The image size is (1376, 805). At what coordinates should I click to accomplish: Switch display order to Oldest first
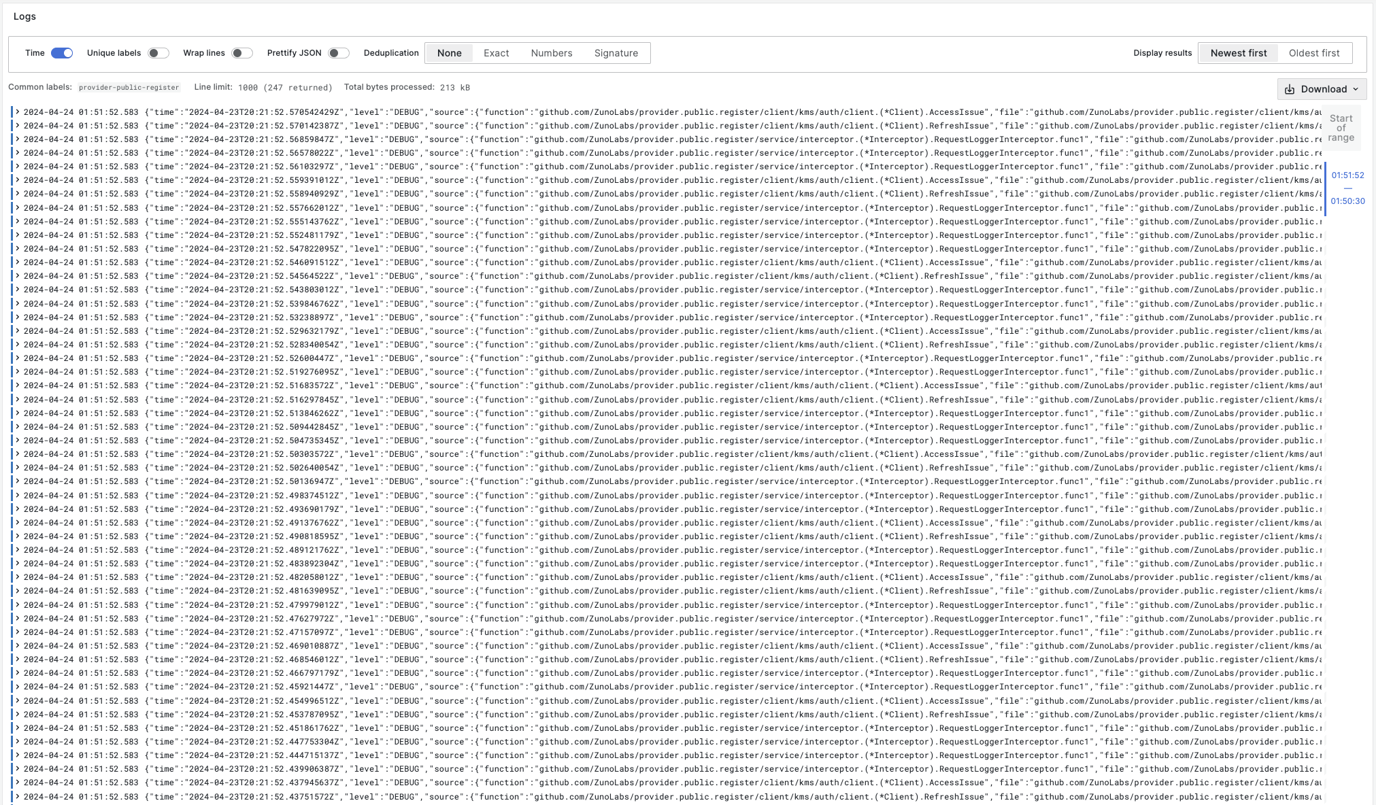point(1313,53)
